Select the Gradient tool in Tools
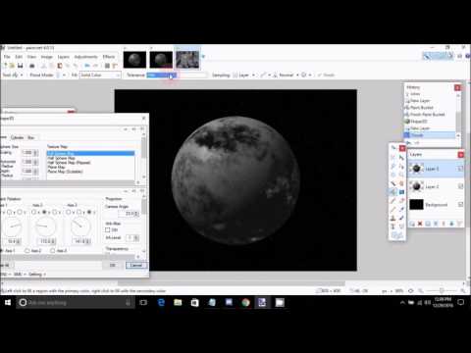 pos(401,192)
